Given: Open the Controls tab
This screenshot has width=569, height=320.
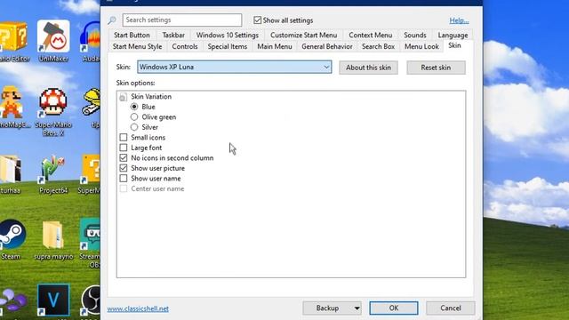Looking at the screenshot, I should pyautogui.click(x=185, y=46).
